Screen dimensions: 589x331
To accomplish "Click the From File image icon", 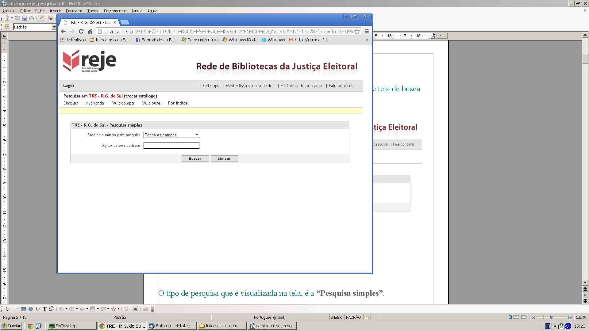I will pyautogui.click(x=136, y=309).
